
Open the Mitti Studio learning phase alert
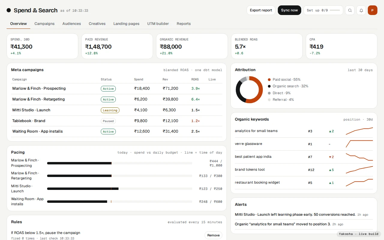(x=304, y=214)
